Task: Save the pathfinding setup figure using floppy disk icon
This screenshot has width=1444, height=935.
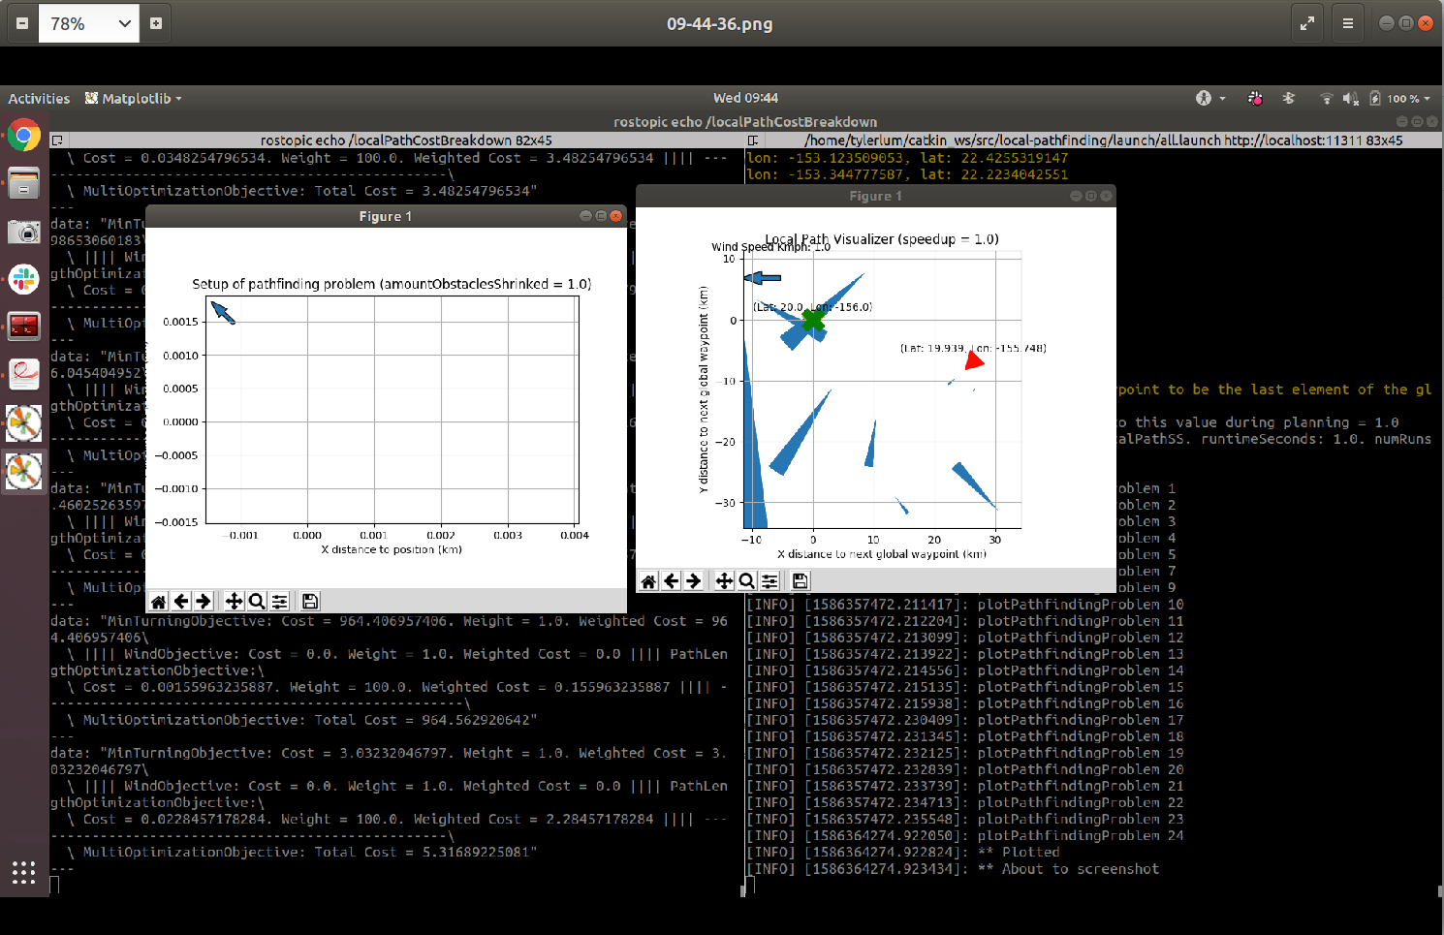Action: click(309, 601)
